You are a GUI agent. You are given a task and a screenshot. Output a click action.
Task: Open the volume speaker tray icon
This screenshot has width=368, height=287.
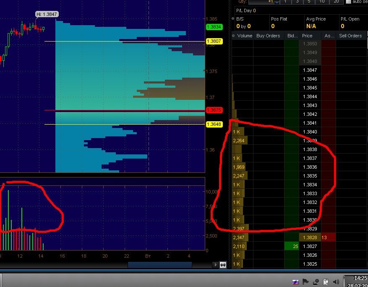(x=336, y=282)
